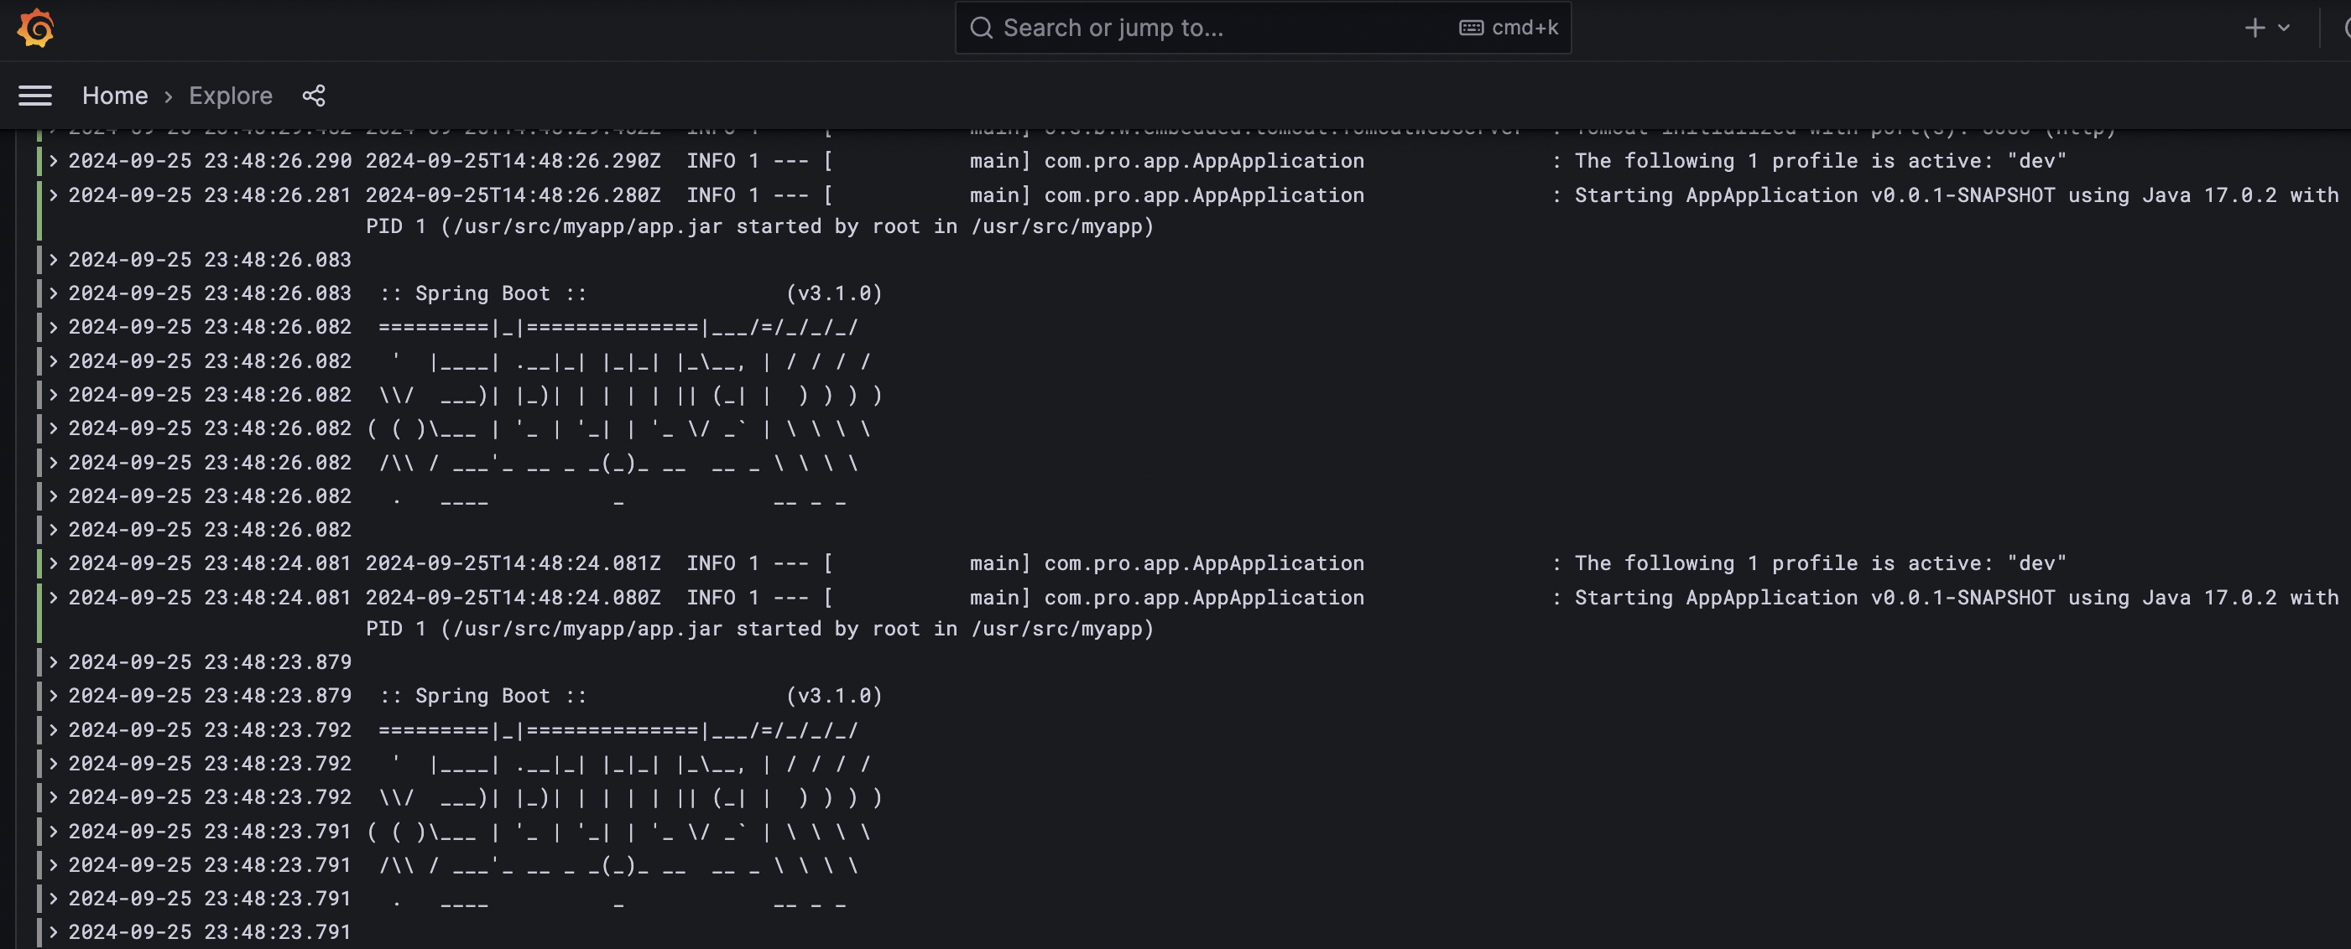Click the 23:48:26.082 equals-sign banner log line
Screen dimensions: 2351x949
(617, 327)
